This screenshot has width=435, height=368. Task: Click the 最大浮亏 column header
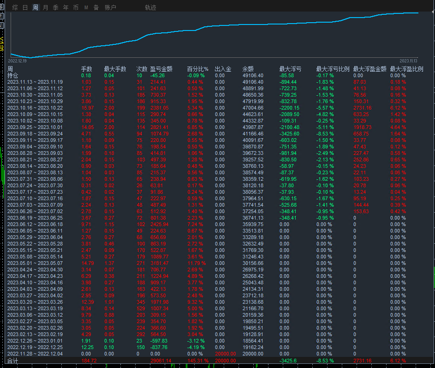point(290,69)
